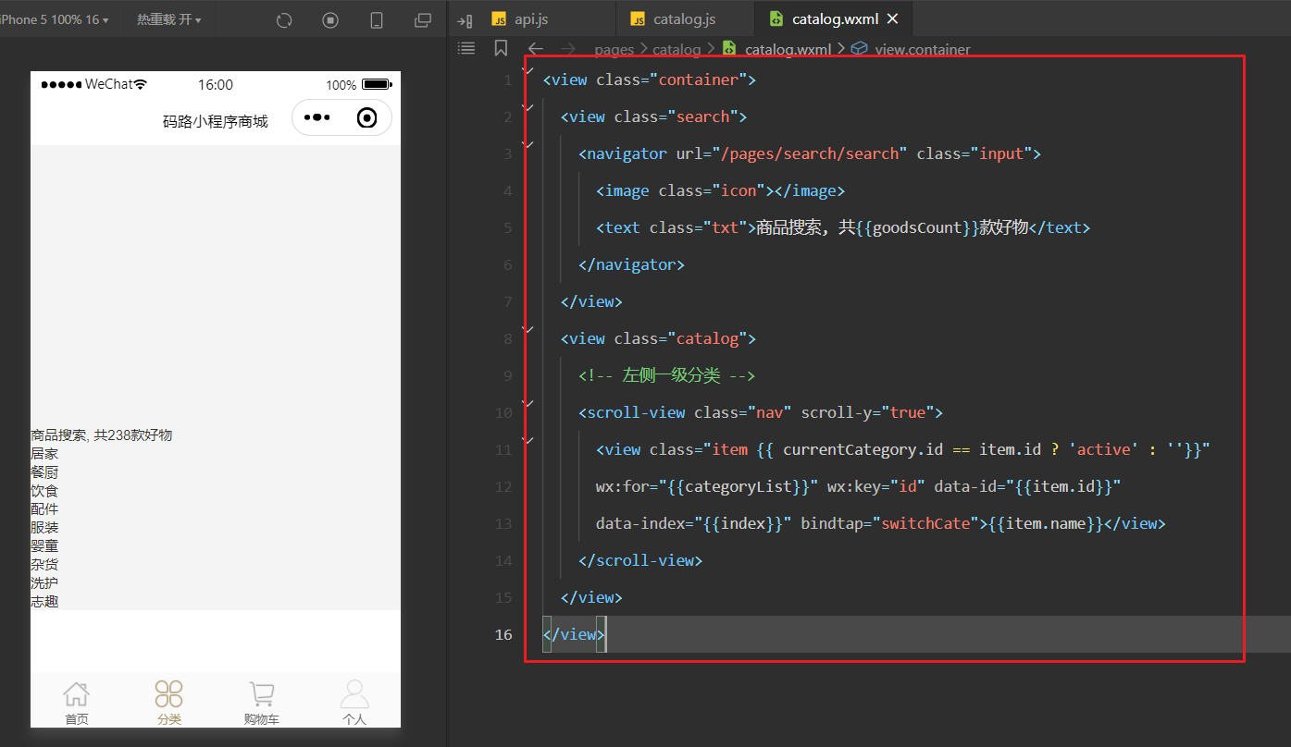Go back with the left arrow icon

[535, 49]
